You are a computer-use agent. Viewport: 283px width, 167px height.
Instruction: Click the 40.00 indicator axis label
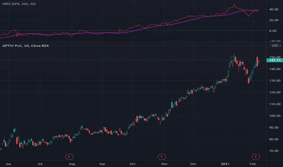(x=274, y=9)
